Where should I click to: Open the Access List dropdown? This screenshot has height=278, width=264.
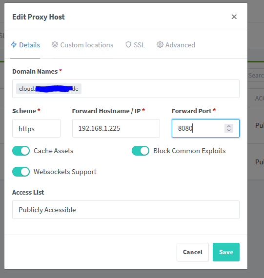(x=126, y=210)
